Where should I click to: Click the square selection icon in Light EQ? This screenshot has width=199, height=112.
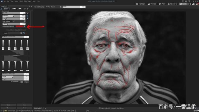point(25,9)
